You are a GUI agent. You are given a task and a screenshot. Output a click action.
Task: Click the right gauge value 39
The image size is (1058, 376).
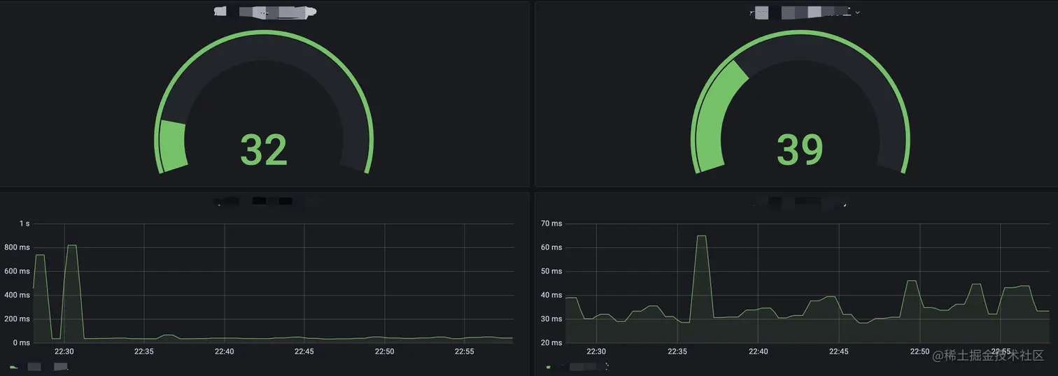click(x=800, y=150)
